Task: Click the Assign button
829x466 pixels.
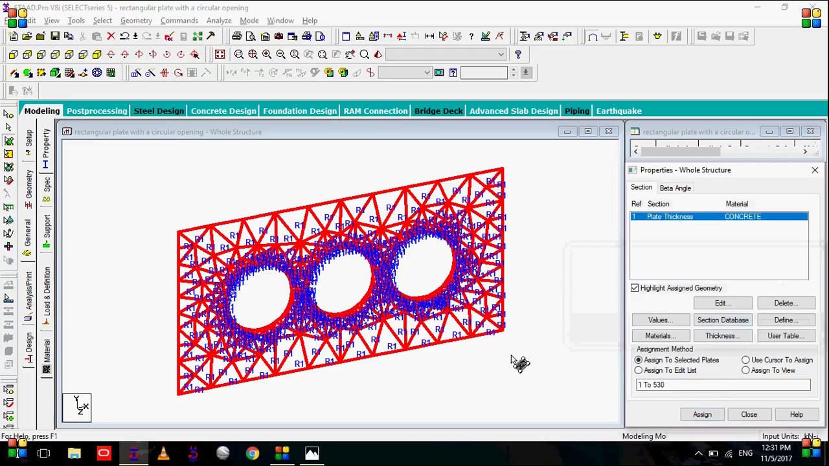Action: (702, 415)
